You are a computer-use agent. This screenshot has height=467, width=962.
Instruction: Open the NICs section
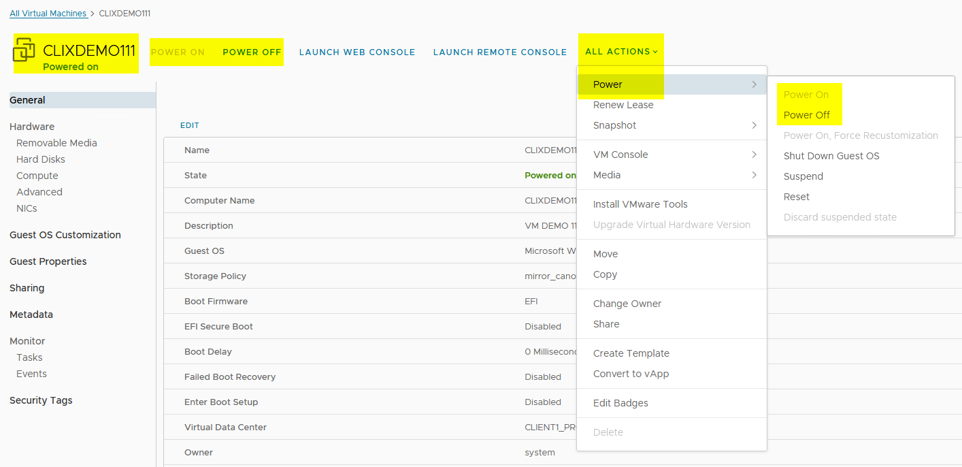pyautogui.click(x=27, y=208)
